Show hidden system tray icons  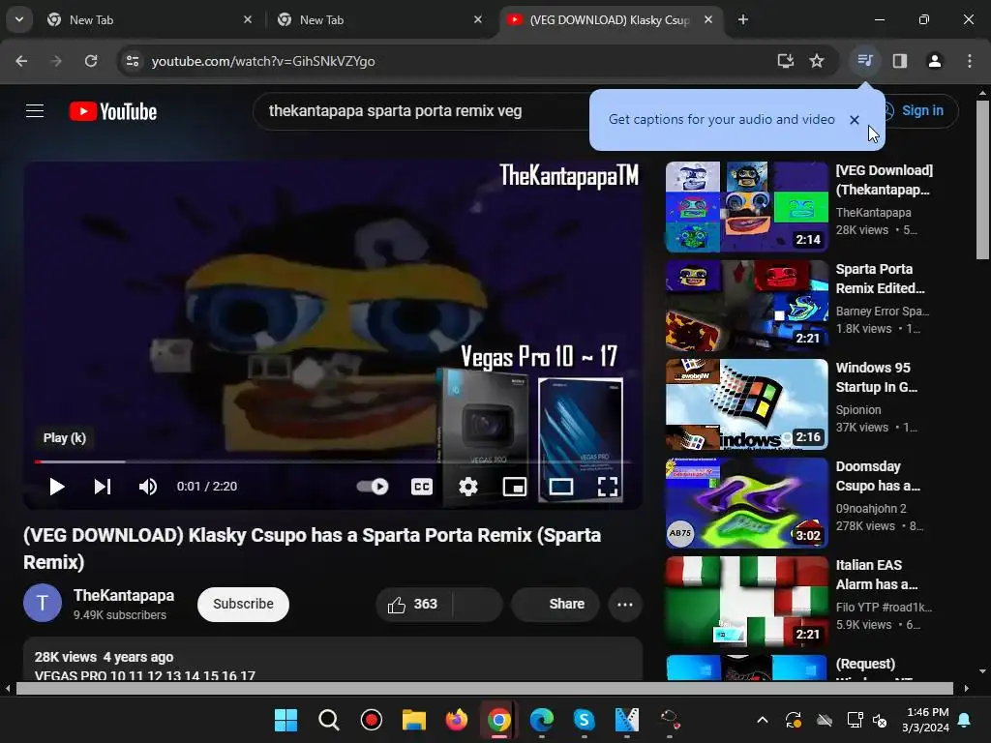tap(763, 720)
